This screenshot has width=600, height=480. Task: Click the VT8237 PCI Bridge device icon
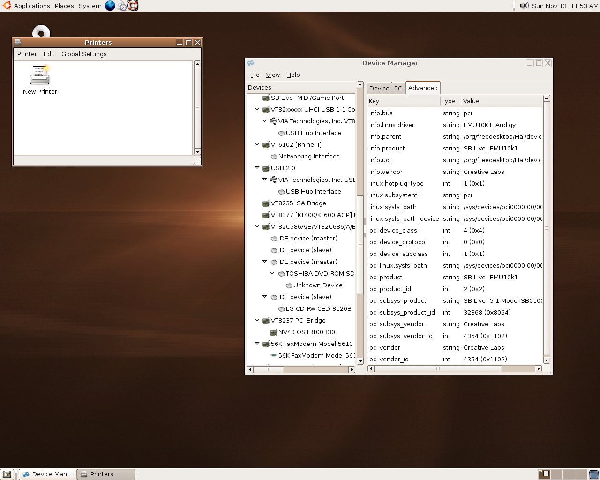pyautogui.click(x=266, y=321)
